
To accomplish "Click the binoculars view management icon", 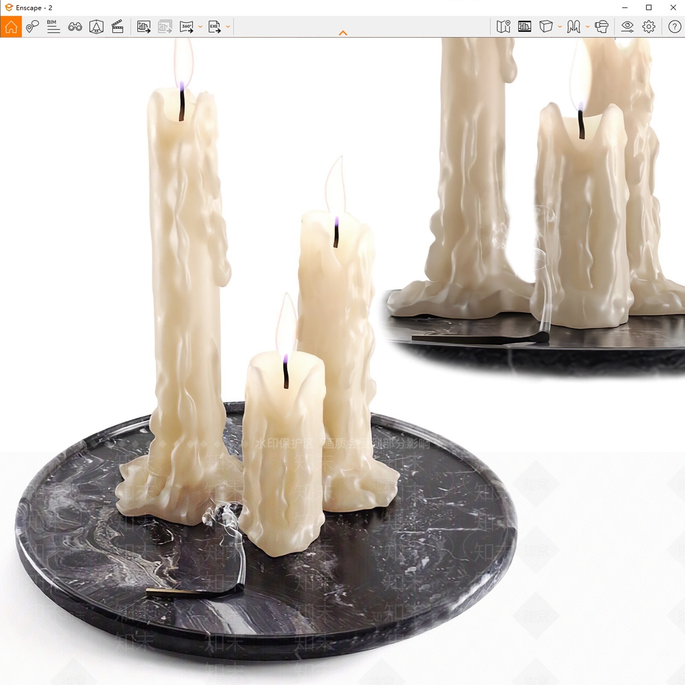I will click(x=75, y=27).
